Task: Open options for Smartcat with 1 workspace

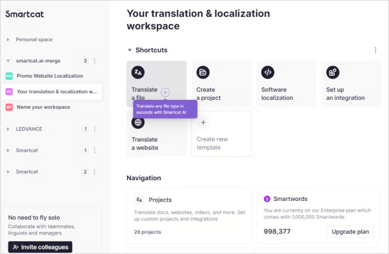Action: (95, 150)
